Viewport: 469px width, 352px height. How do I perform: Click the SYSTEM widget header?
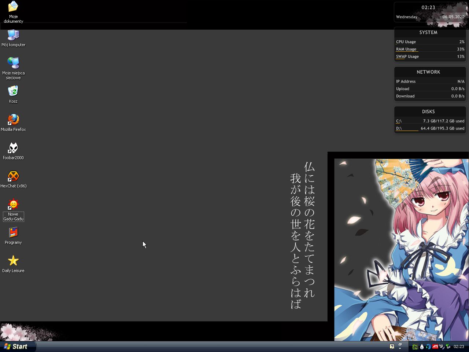tap(428, 32)
